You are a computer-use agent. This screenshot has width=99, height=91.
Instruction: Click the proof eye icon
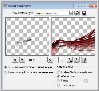[77, 60]
